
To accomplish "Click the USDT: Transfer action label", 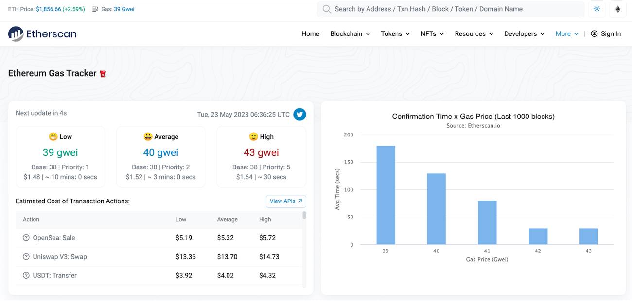I will [x=55, y=275].
